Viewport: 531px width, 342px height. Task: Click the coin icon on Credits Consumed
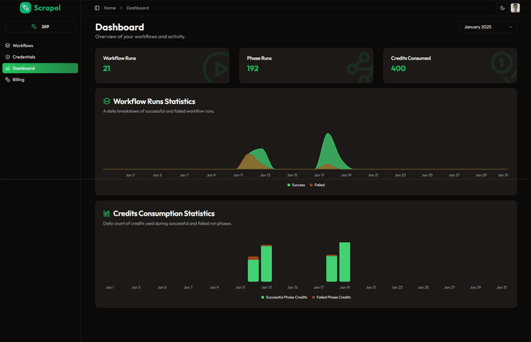[504, 67]
